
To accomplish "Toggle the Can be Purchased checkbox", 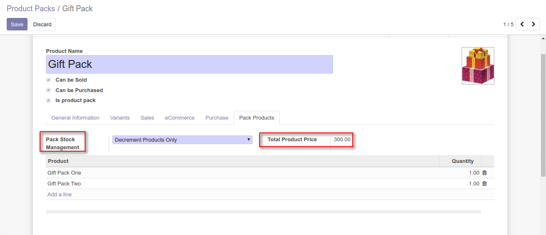I will pos(48,90).
